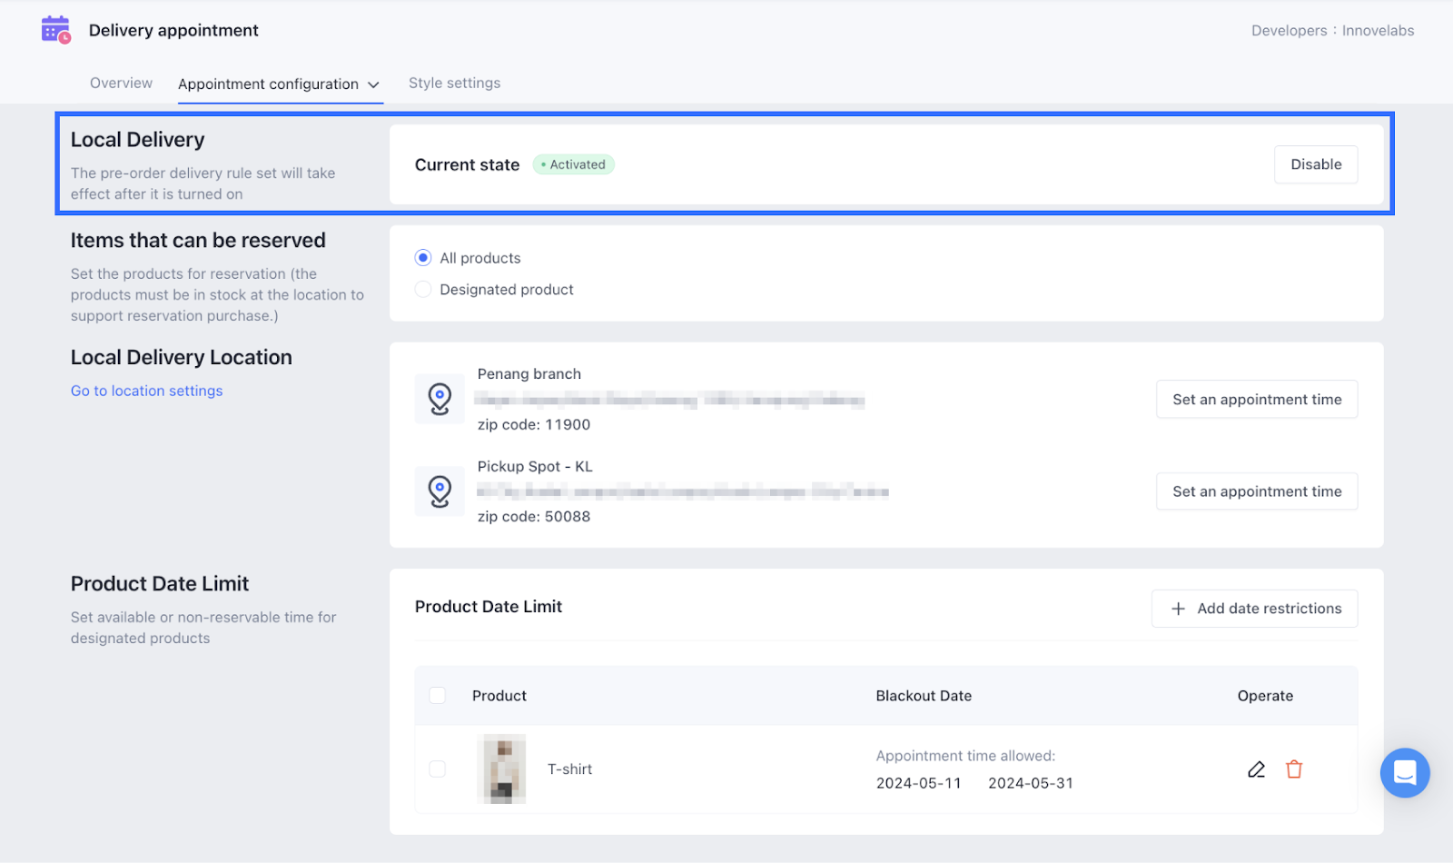The width and height of the screenshot is (1453, 863).
Task: Open the chat support bubble icon
Action: click(x=1404, y=772)
